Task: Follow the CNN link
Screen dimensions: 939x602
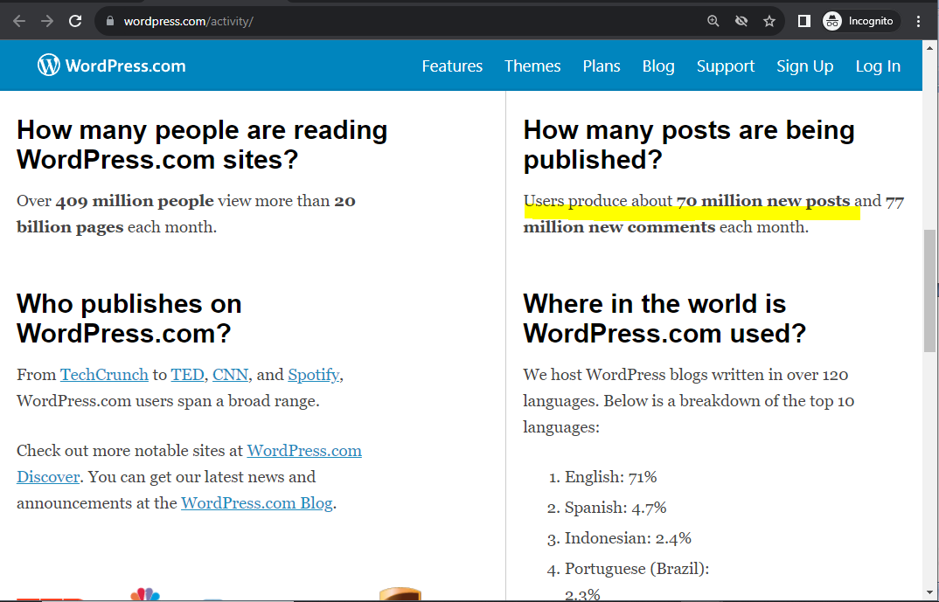Action: coord(231,375)
